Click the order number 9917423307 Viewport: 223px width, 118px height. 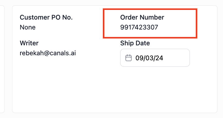tap(139, 27)
